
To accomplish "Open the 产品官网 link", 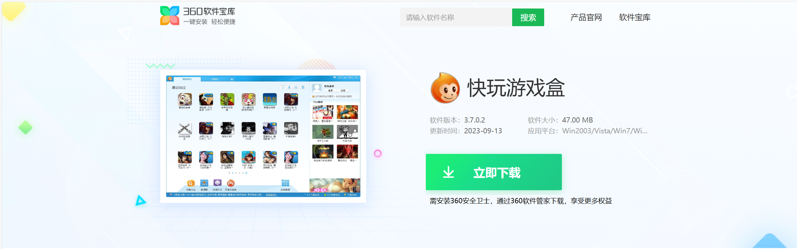I will click(x=586, y=17).
